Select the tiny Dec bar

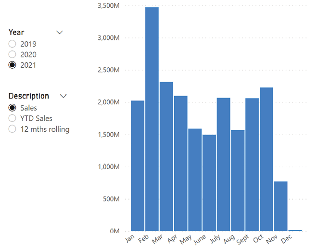(x=295, y=230)
